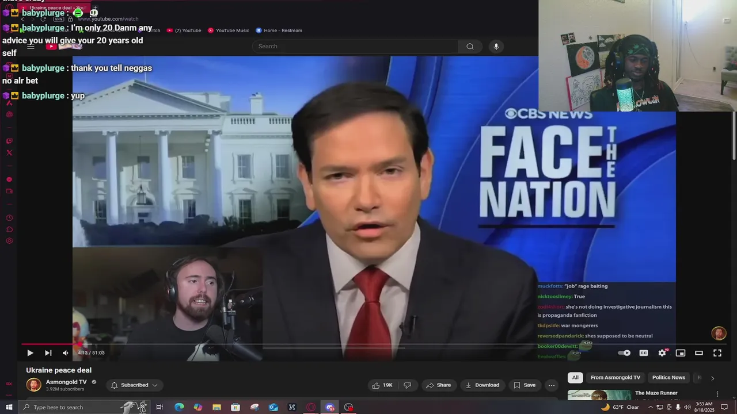Click the Ukraine peace deal video title
The height and width of the screenshot is (414, 737).
click(59, 370)
